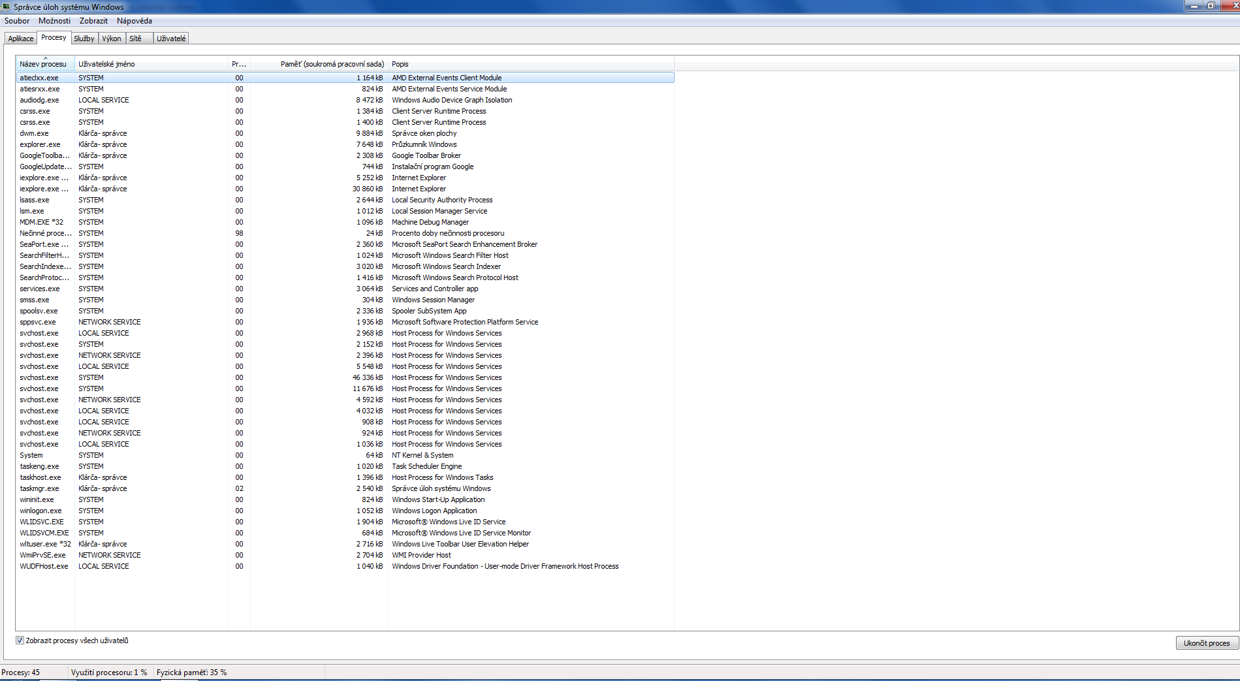Viewport: 1240px width, 681px height.
Task: Select the lsass.exe process row
Action: point(345,200)
